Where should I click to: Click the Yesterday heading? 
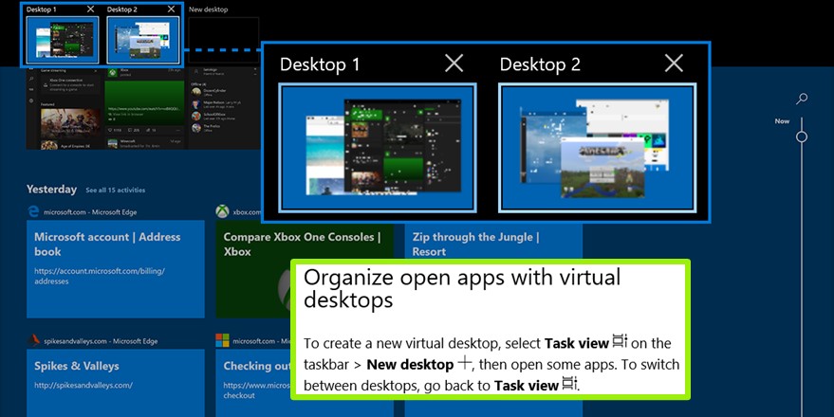pyautogui.click(x=51, y=190)
